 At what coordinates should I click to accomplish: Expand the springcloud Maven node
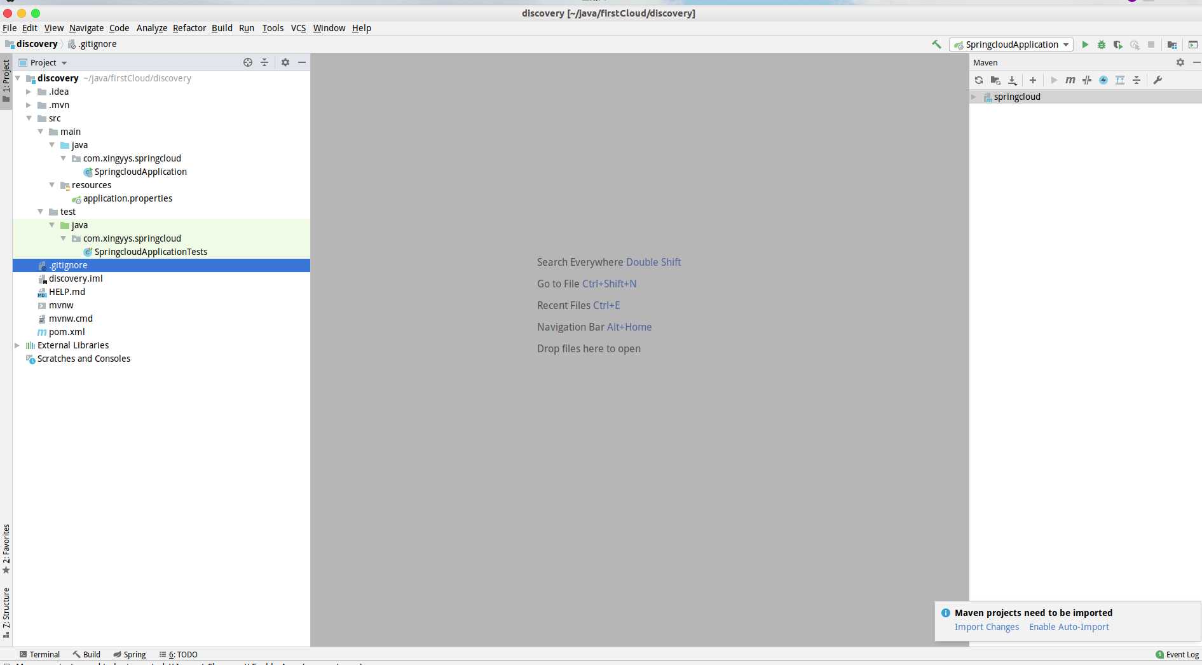[x=974, y=97]
